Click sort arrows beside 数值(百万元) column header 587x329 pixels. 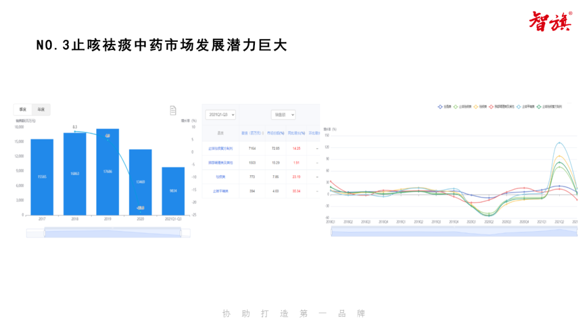(x=263, y=133)
